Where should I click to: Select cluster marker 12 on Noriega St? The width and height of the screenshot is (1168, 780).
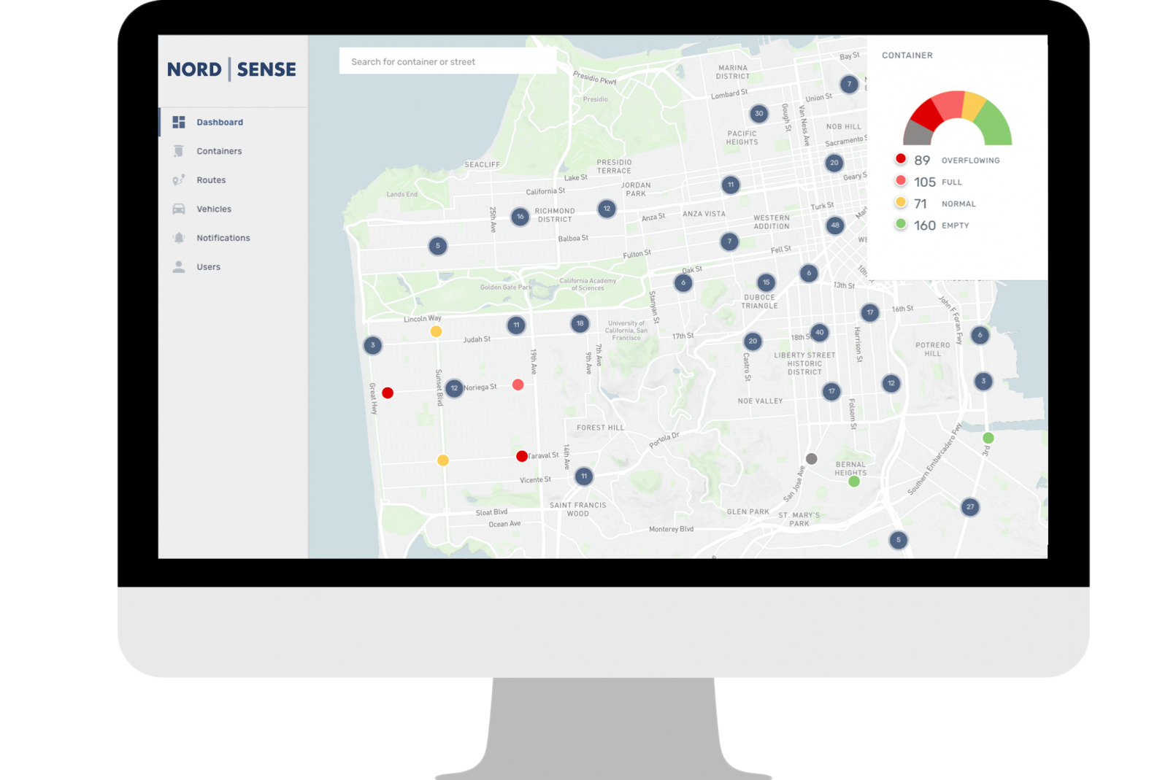[454, 388]
